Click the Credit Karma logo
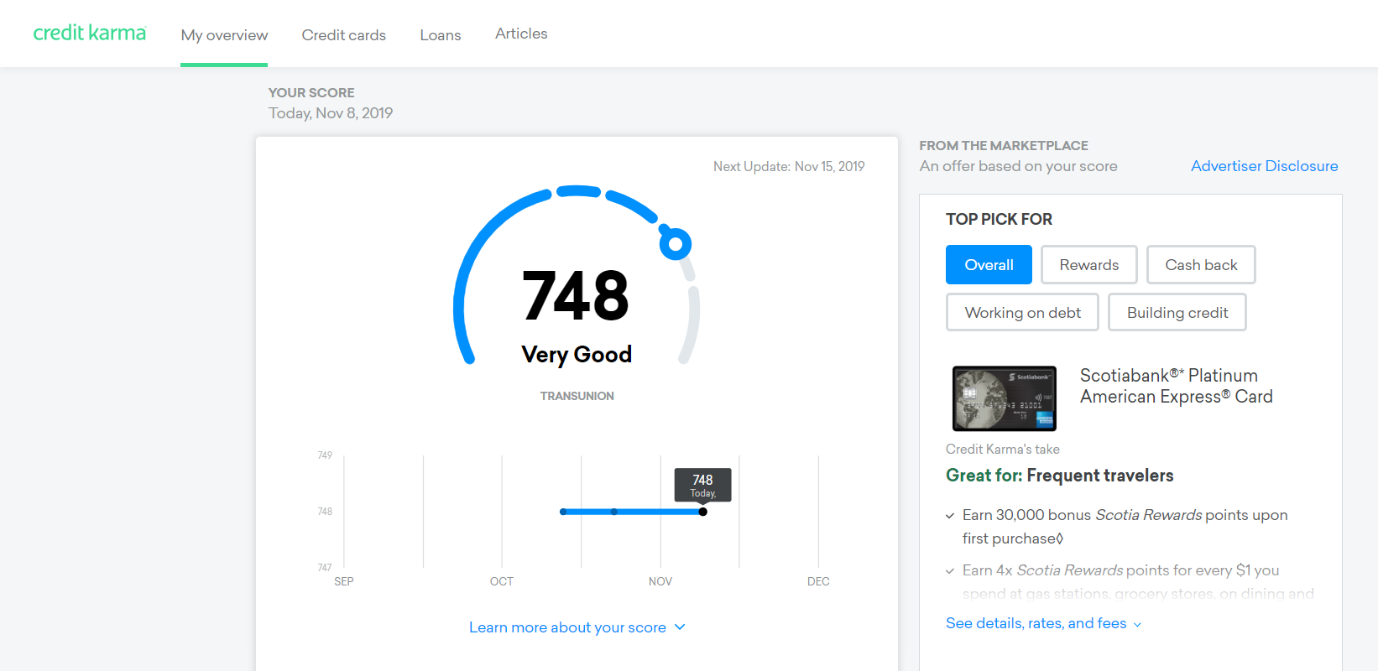1378x671 pixels. [90, 33]
